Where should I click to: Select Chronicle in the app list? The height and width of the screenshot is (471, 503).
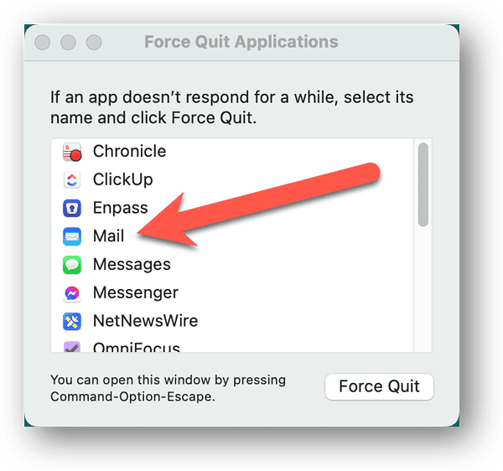[x=129, y=152]
